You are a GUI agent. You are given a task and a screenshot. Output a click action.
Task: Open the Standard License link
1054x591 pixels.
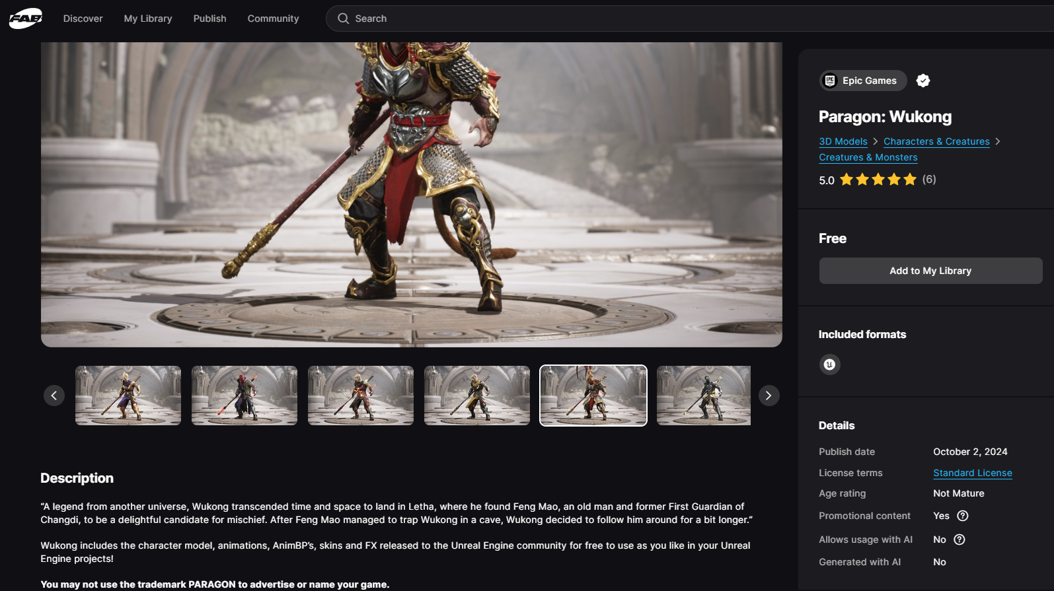tap(972, 473)
